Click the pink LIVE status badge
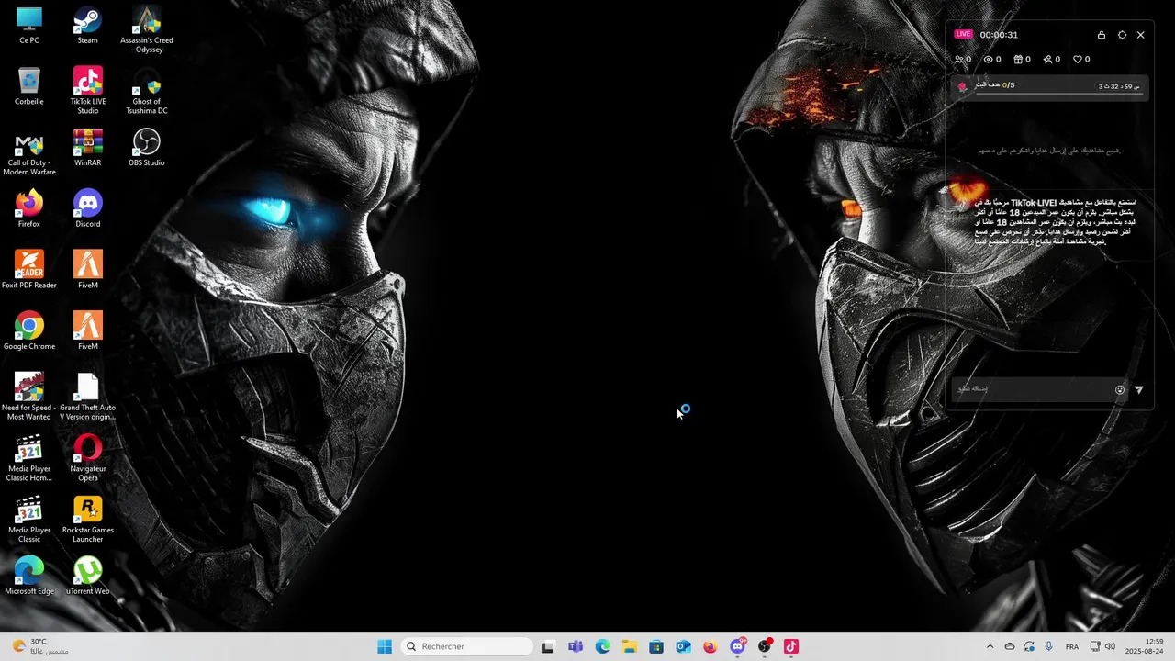 click(963, 34)
